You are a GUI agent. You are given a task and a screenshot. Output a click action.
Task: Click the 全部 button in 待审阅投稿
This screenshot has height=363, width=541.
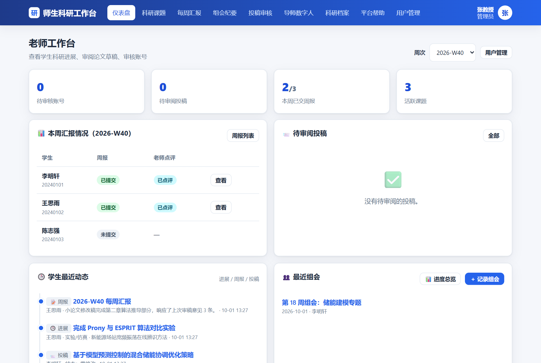pyautogui.click(x=494, y=136)
